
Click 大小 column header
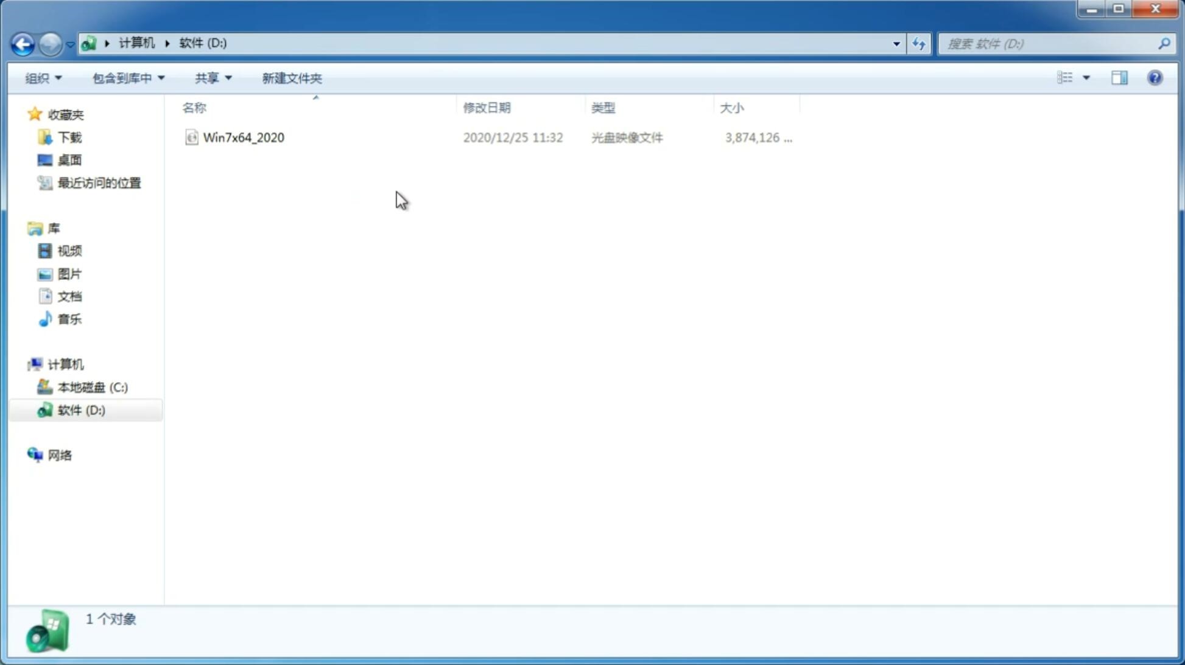732,106
